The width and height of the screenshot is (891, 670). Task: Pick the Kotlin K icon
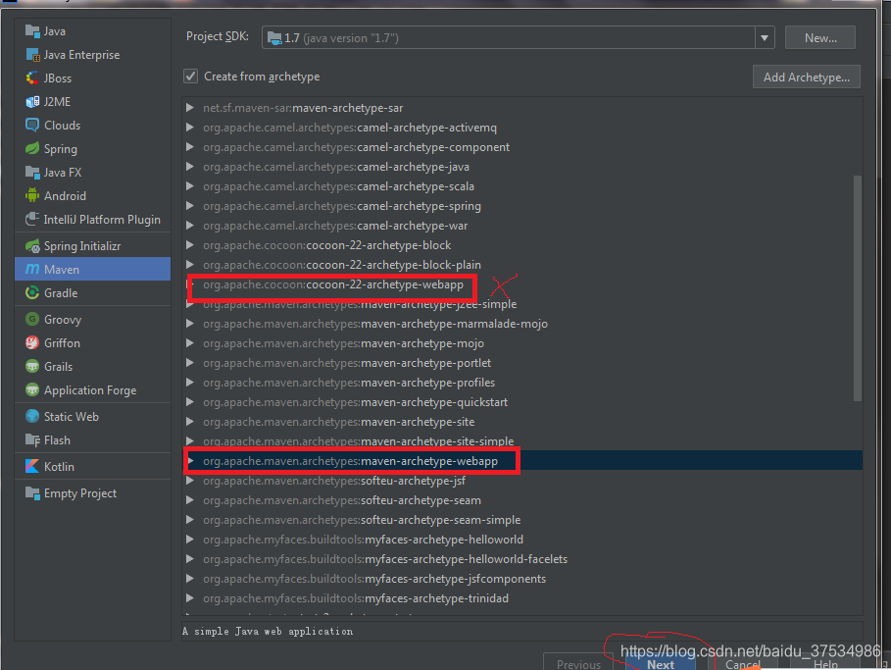tap(32, 466)
